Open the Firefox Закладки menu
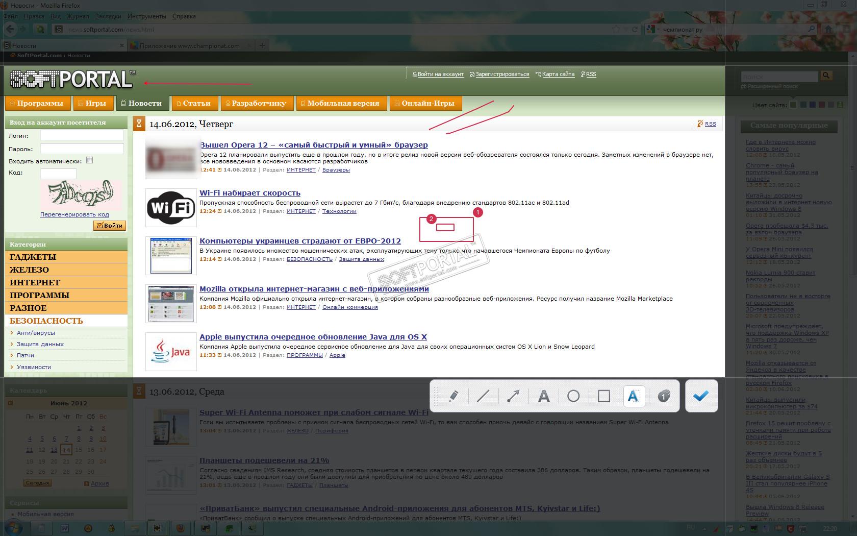Screen dimensions: 857x536 click(108, 16)
